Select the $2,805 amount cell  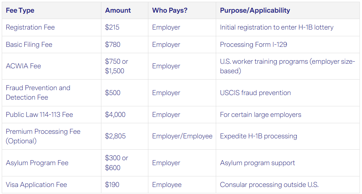(115, 136)
